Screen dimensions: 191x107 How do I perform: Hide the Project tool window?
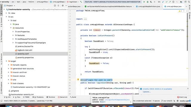point(66,6)
